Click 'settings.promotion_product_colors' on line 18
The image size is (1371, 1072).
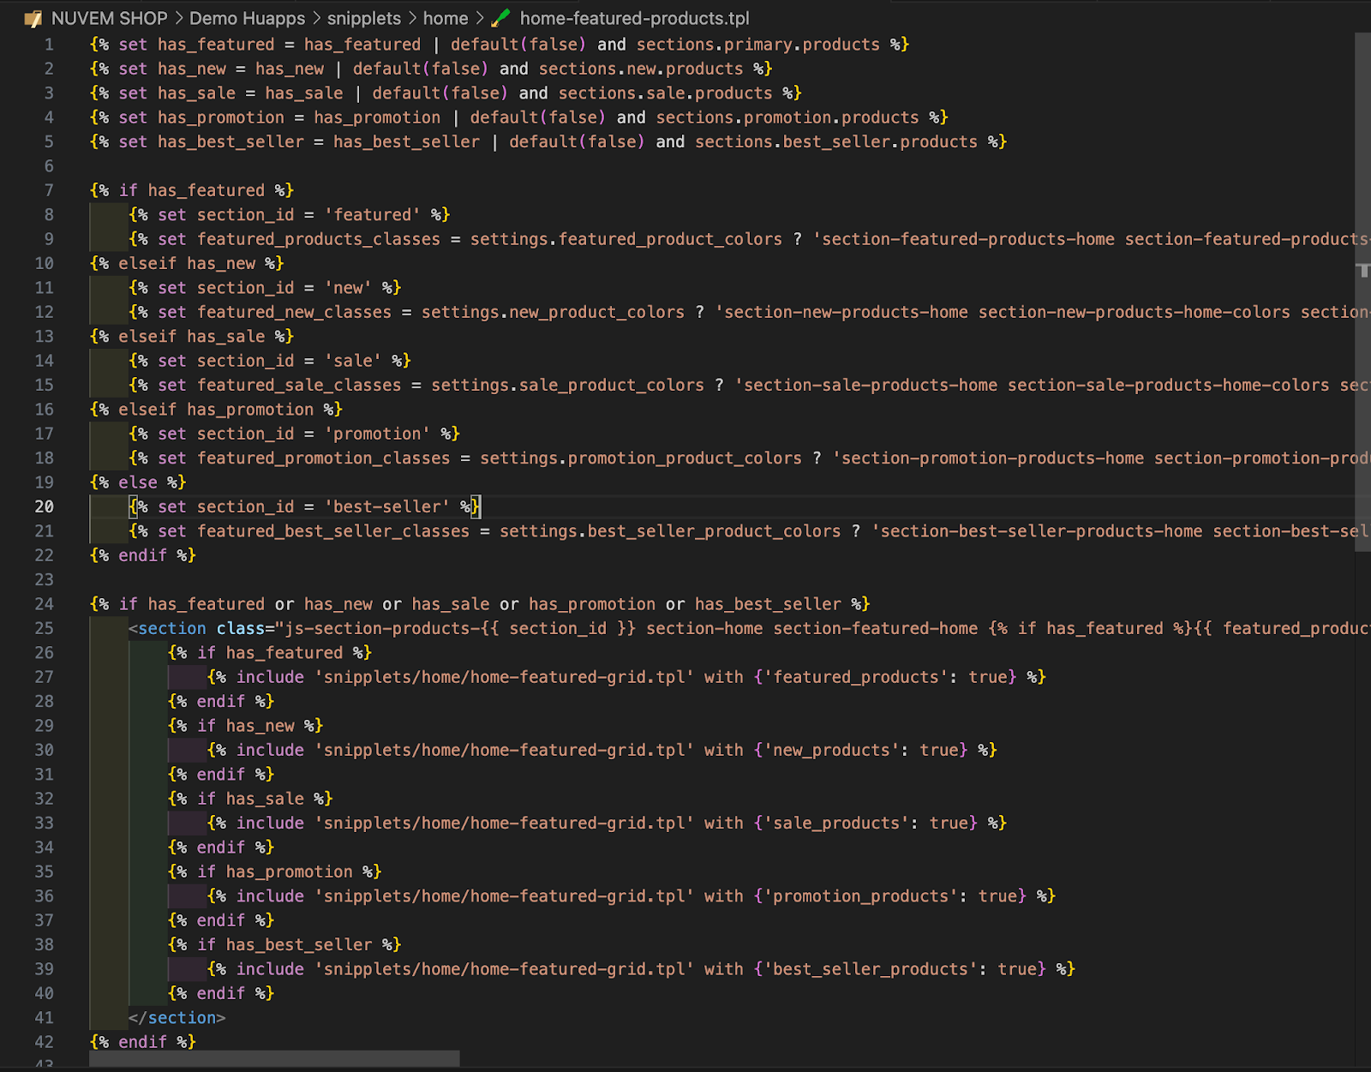pyautogui.click(x=641, y=458)
